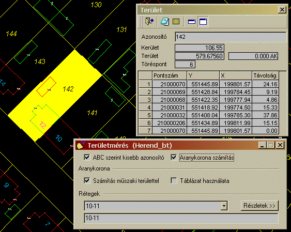
Task: Click the Területmérés title bar app icon
Action: (x=80, y=145)
